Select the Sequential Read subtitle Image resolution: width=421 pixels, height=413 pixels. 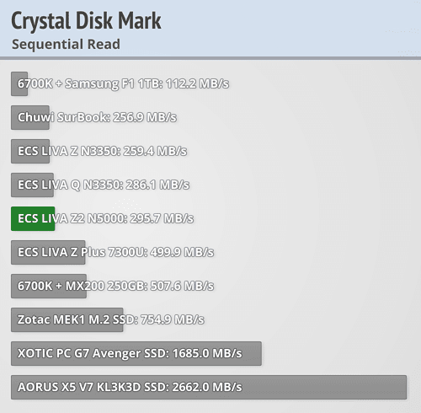click(66, 45)
